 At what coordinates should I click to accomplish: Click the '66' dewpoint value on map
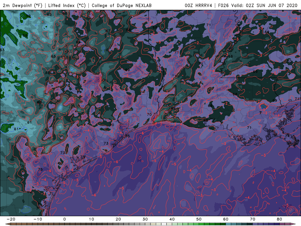coord(231,56)
